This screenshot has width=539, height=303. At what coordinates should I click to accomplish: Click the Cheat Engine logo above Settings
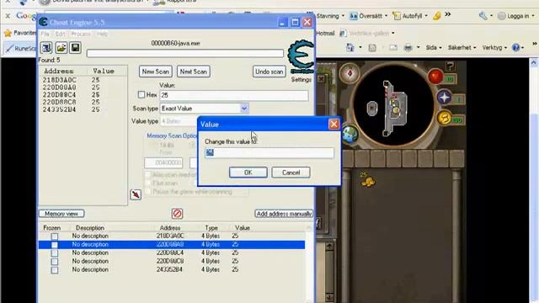301,56
